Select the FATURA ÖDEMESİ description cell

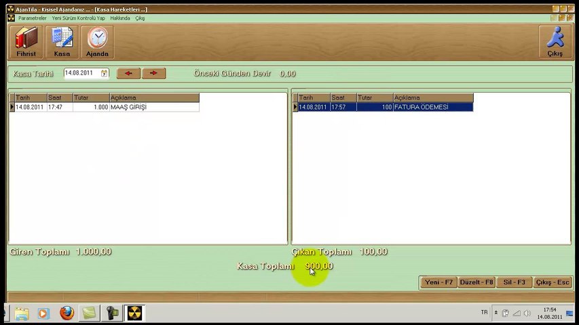[x=433, y=107]
